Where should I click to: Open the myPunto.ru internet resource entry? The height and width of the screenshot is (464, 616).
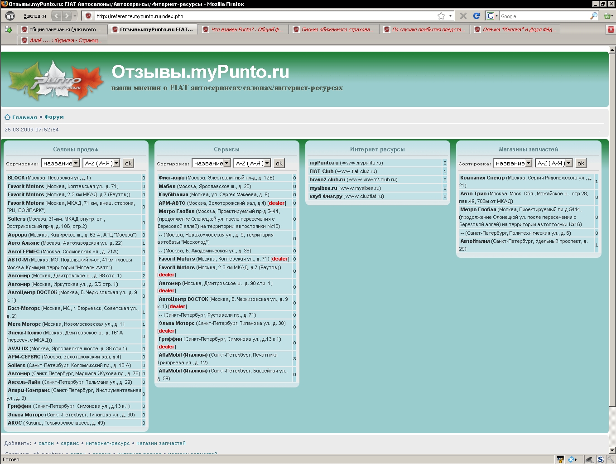coord(324,163)
